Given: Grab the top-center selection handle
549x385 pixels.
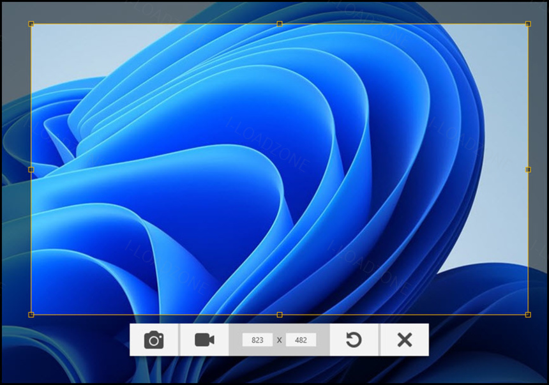Looking at the screenshot, I should 280,24.
